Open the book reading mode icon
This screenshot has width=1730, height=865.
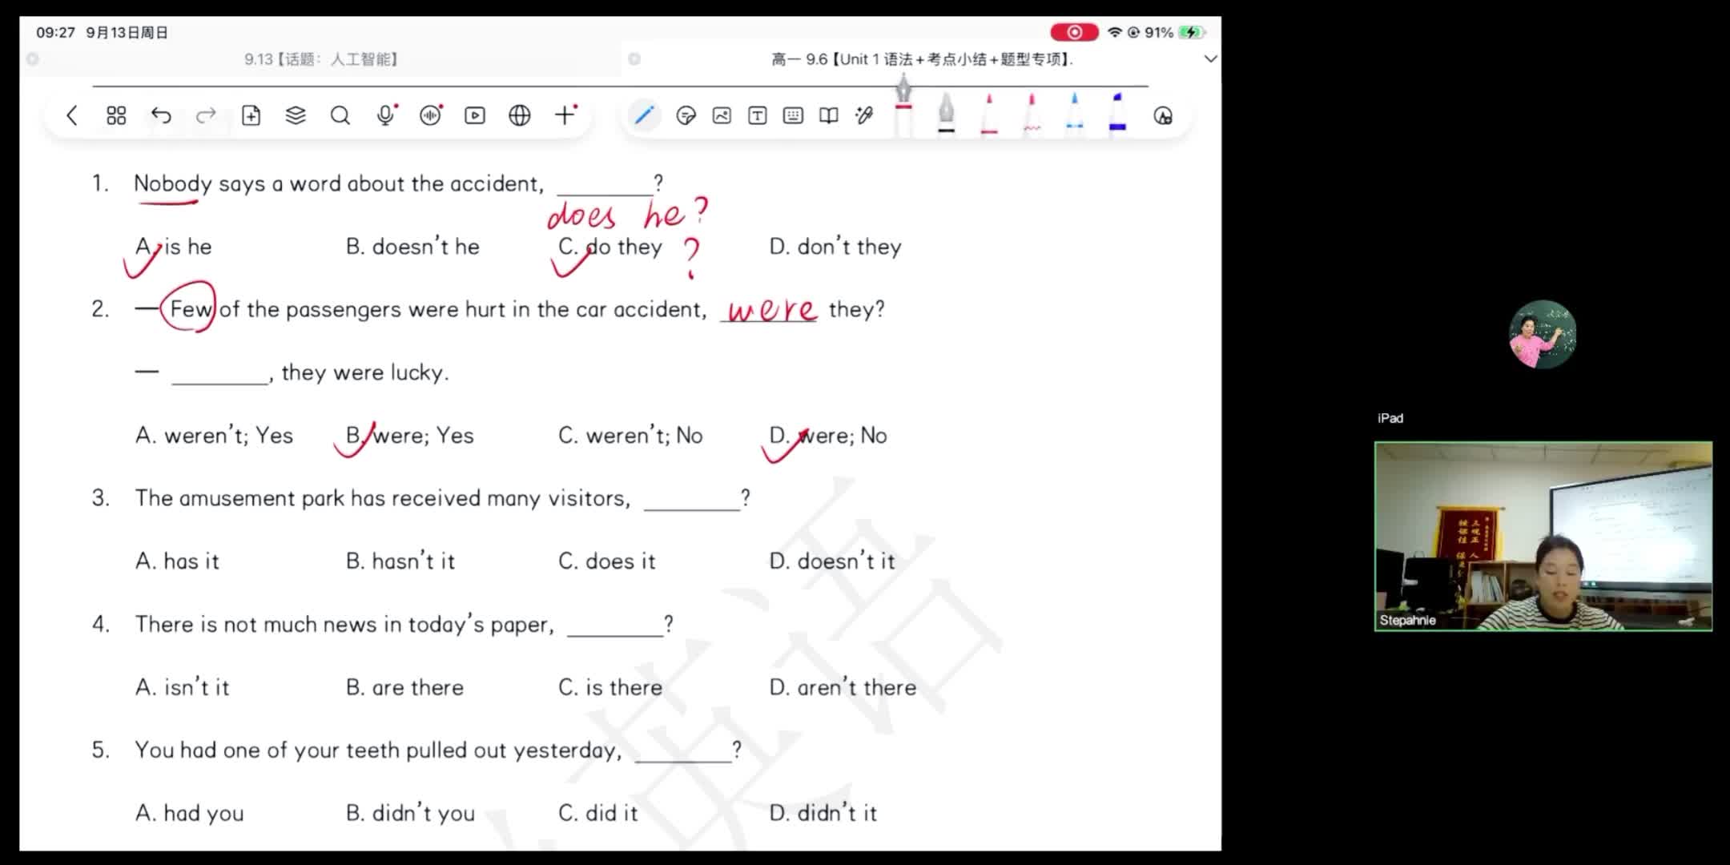[x=829, y=115]
